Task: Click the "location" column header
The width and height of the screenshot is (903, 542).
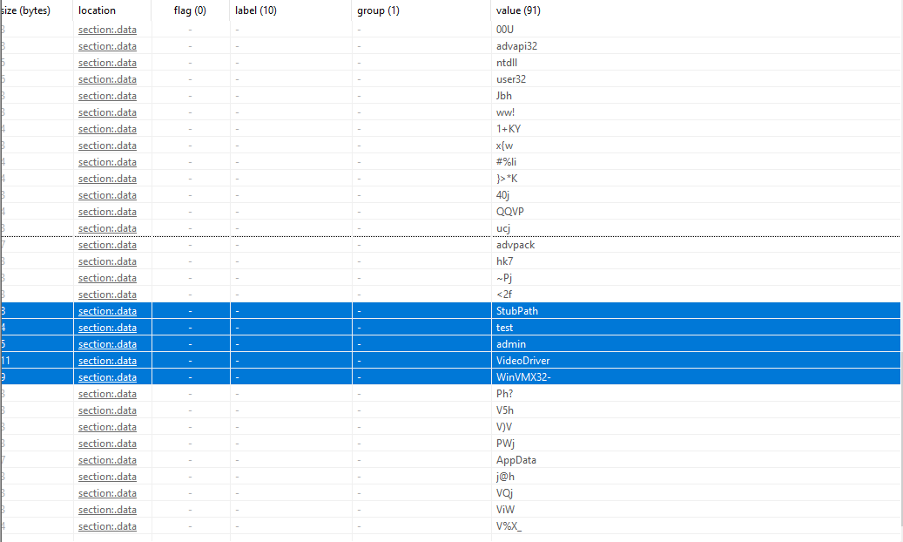Action: tap(97, 11)
